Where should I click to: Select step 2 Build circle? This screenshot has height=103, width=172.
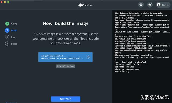(7, 30)
